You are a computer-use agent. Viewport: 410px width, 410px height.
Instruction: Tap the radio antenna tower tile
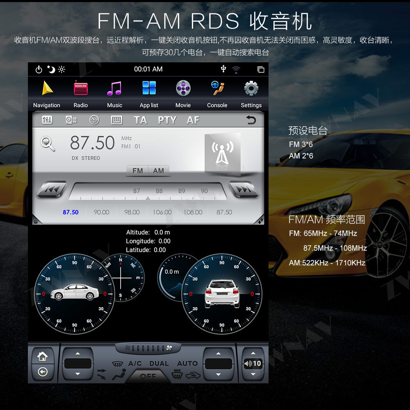tap(222, 154)
